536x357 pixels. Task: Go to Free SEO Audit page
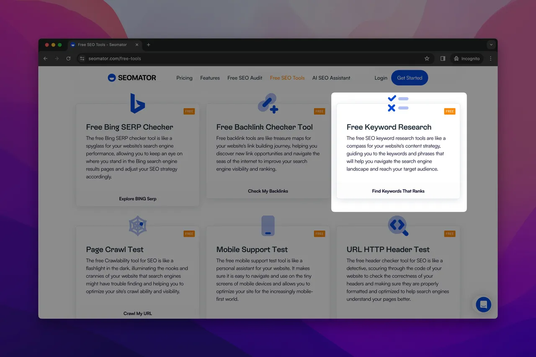click(245, 78)
